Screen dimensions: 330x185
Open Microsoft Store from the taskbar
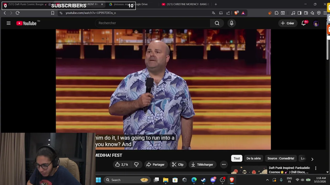tap(175, 180)
